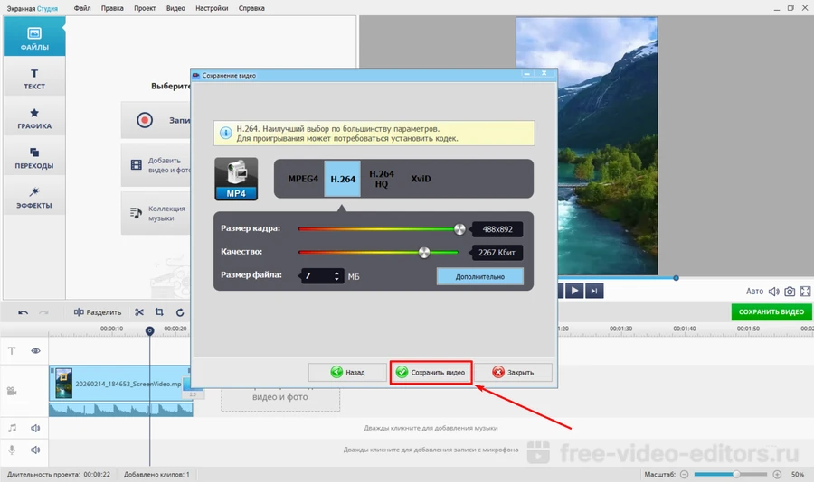Click the Дополнительно button
The height and width of the screenshot is (482, 814).
pos(479,276)
